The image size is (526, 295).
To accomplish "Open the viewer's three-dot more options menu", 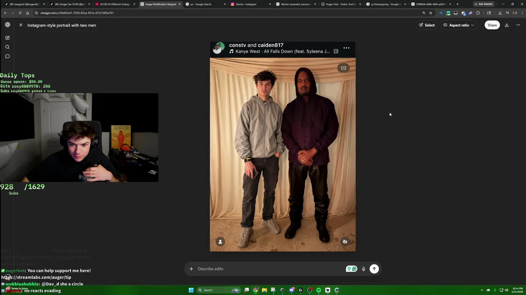I will [x=518, y=25].
